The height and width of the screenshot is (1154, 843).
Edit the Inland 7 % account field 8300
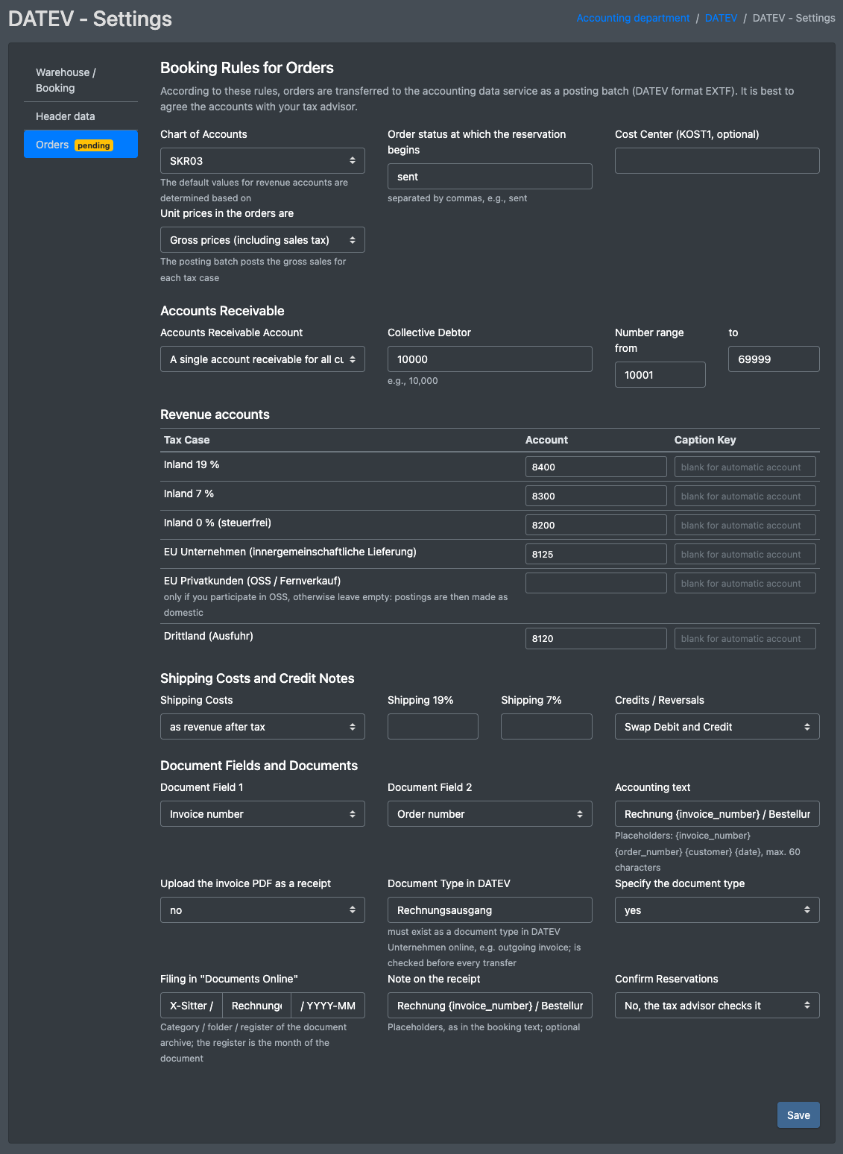point(596,496)
